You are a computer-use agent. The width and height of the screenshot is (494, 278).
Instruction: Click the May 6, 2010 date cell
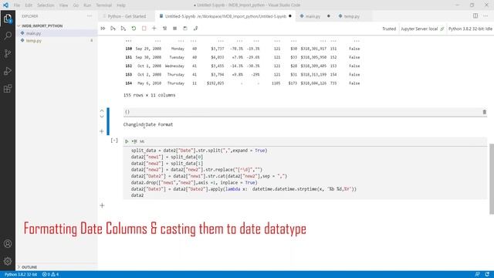(149, 83)
